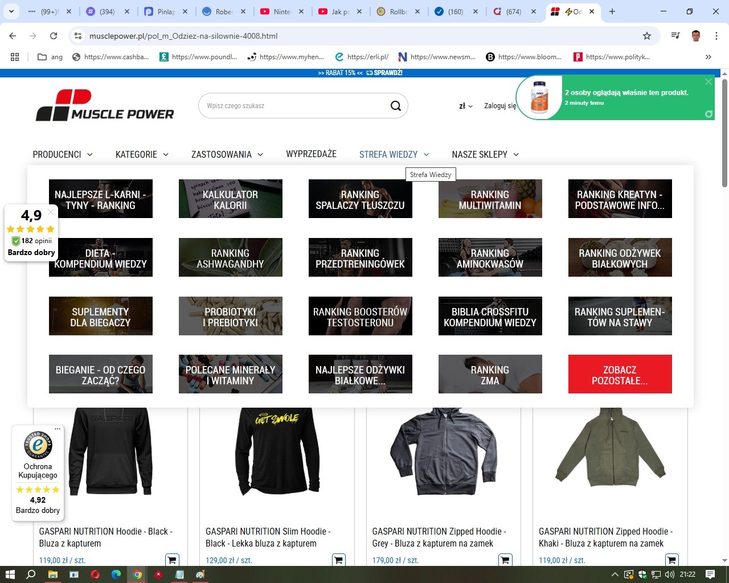Select WYPRZEDAŻE in the navigation menu
The height and width of the screenshot is (583, 729).
pyautogui.click(x=312, y=154)
